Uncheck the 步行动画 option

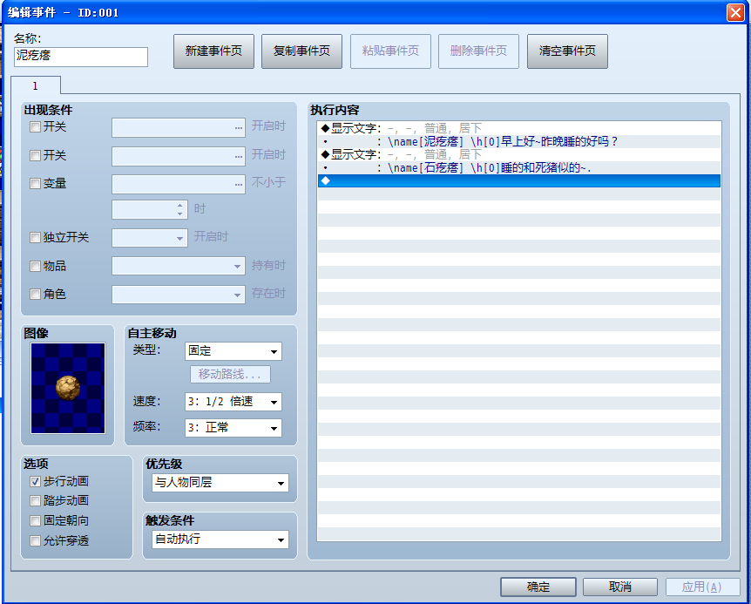pyautogui.click(x=35, y=481)
